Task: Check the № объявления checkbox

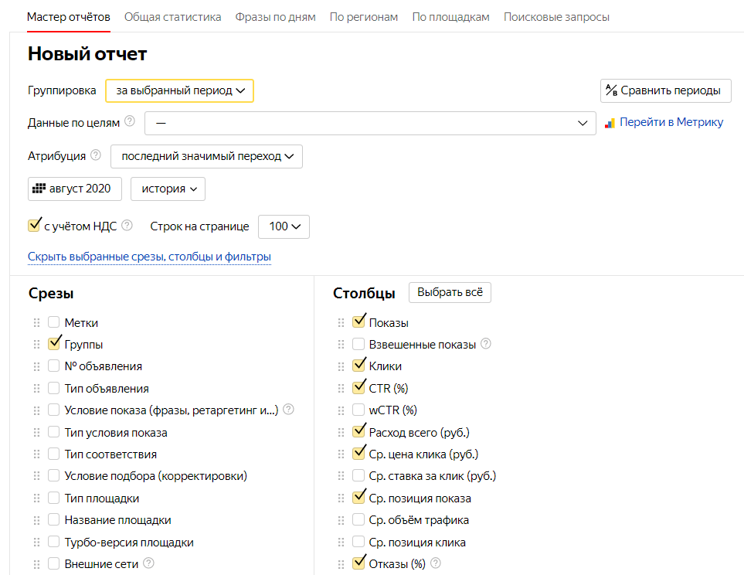Action: [x=53, y=366]
